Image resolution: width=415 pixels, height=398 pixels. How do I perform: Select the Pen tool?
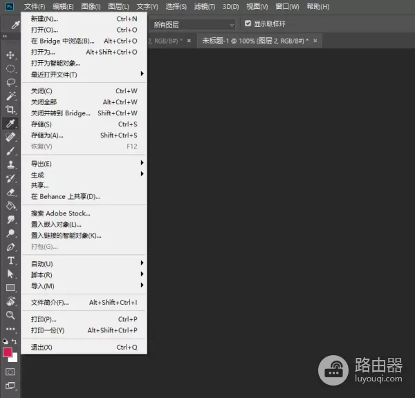point(10,247)
